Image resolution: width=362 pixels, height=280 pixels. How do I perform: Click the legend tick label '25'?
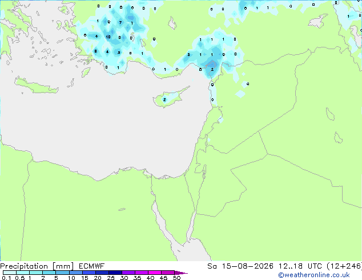tap(111, 278)
